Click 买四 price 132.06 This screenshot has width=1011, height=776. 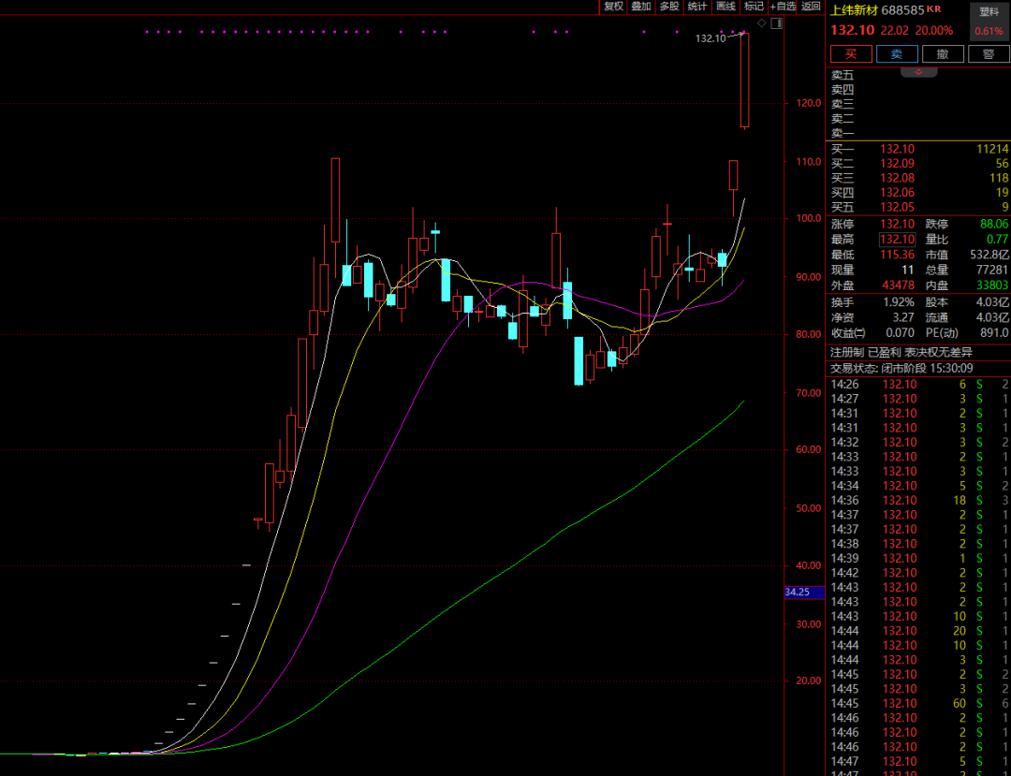coord(897,193)
